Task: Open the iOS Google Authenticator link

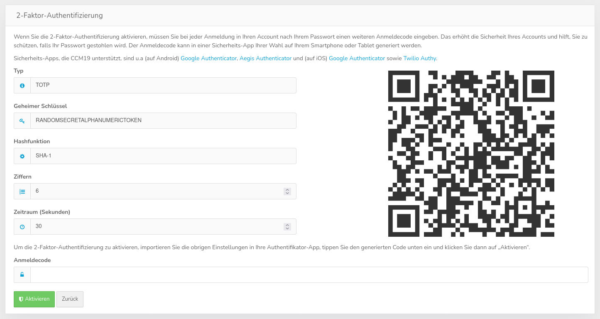Action: pos(357,59)
